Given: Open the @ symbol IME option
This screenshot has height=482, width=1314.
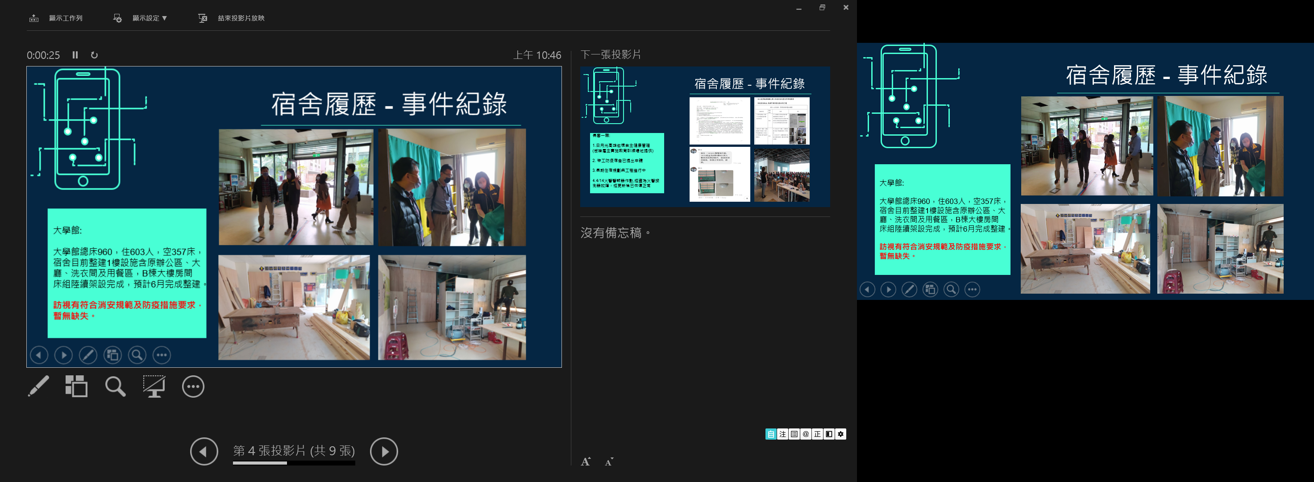Looking at the screenshot, I should (x=806, y=434).
